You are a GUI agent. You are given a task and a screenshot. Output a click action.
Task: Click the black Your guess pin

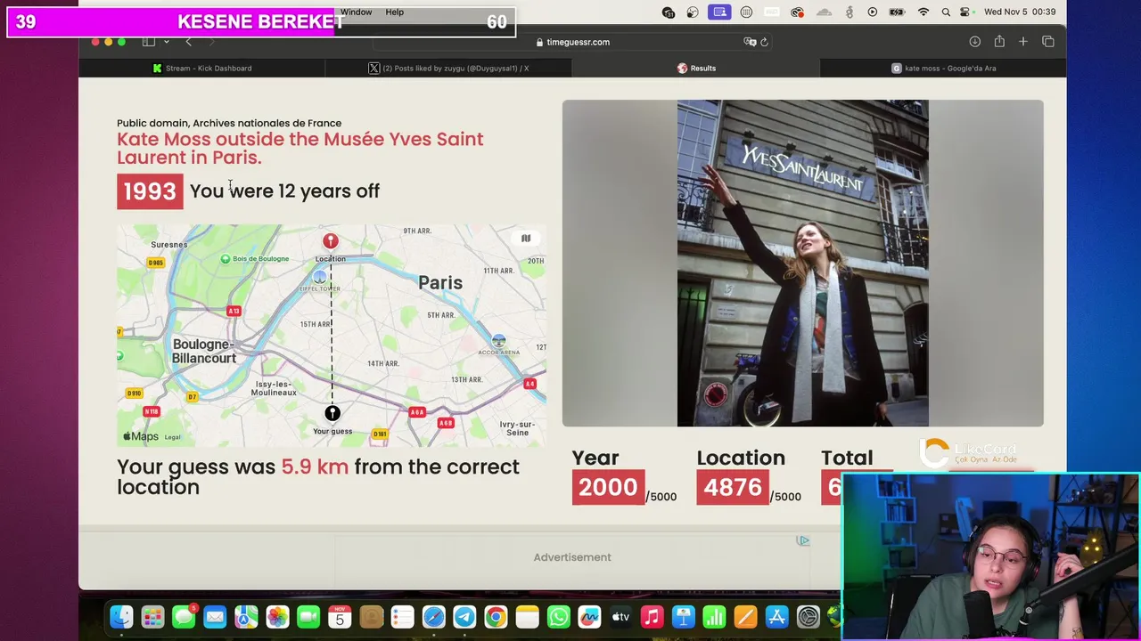pyautogui.click(x=332, y=413)
